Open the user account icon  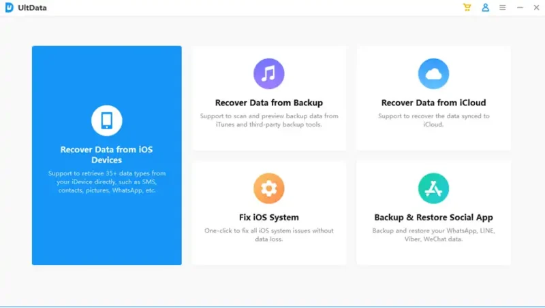click(x=486, y=7)
